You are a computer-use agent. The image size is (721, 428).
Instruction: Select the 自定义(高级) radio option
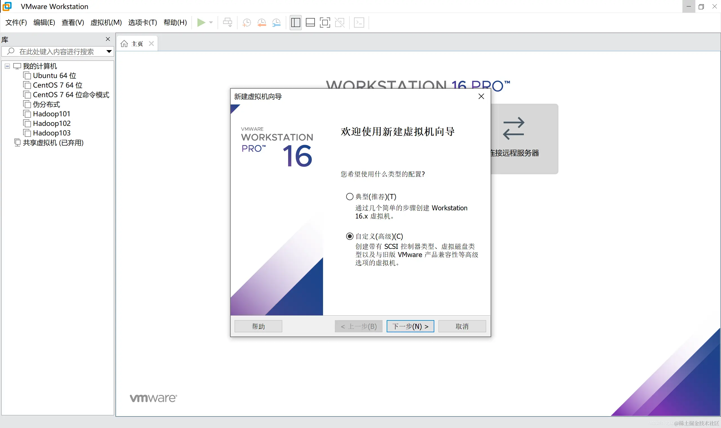350,237
